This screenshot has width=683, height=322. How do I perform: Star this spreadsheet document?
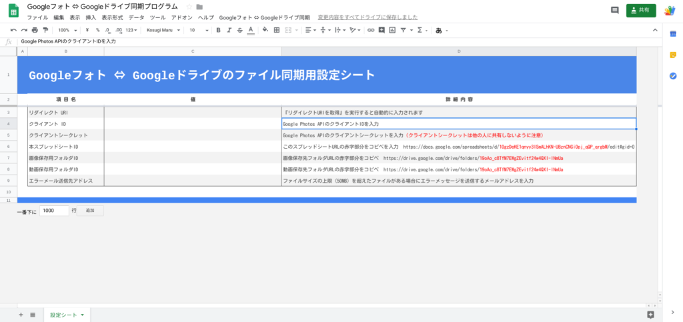189,7
